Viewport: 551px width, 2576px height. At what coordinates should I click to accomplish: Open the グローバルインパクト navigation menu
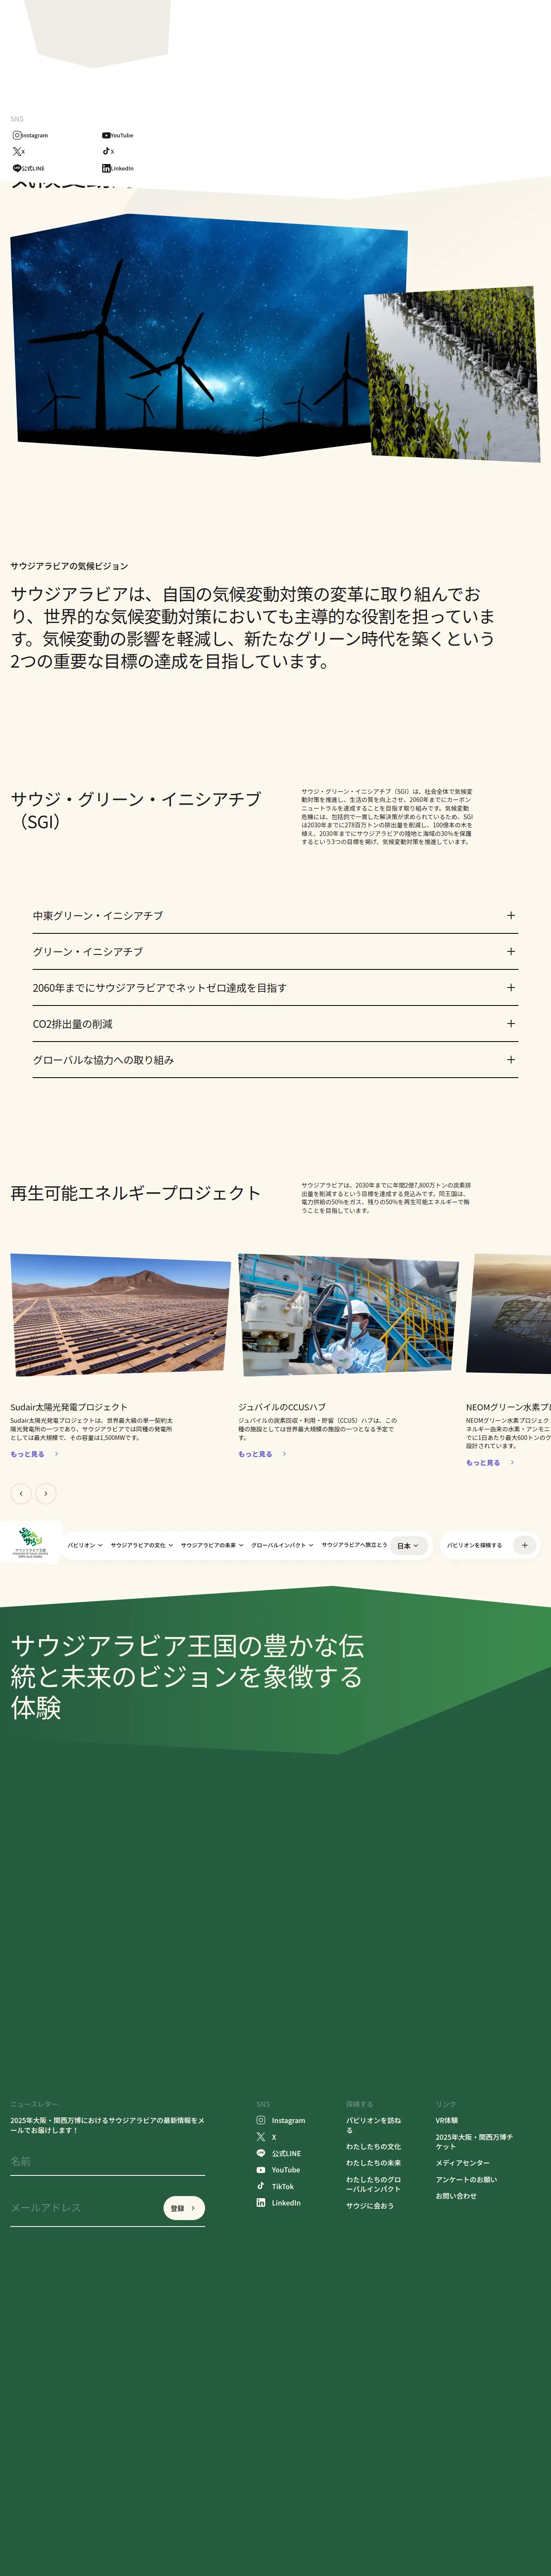282,1545
